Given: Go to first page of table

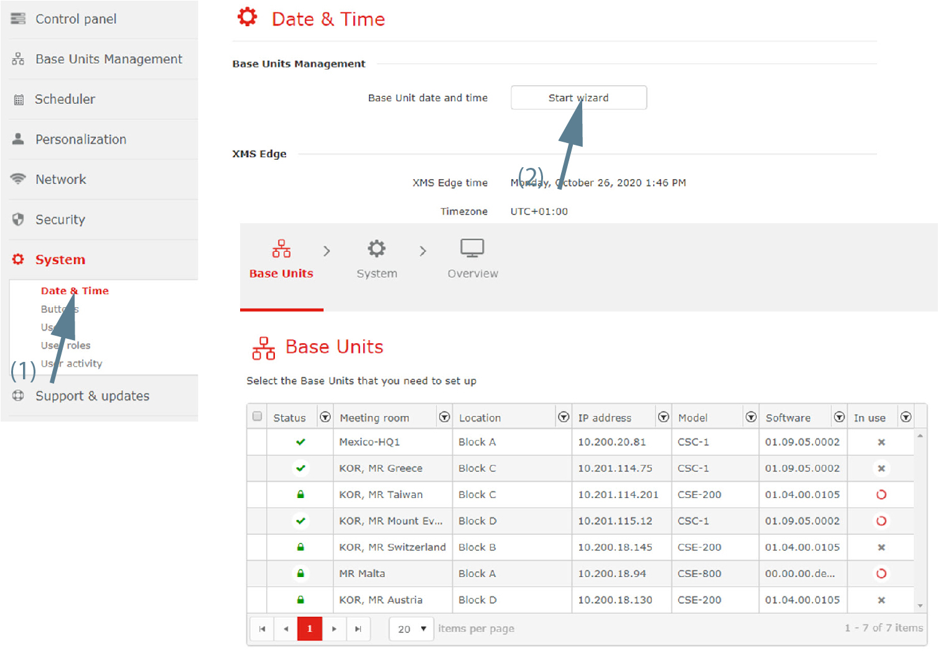Looking at the screenshot, I should tap(262, 629).
